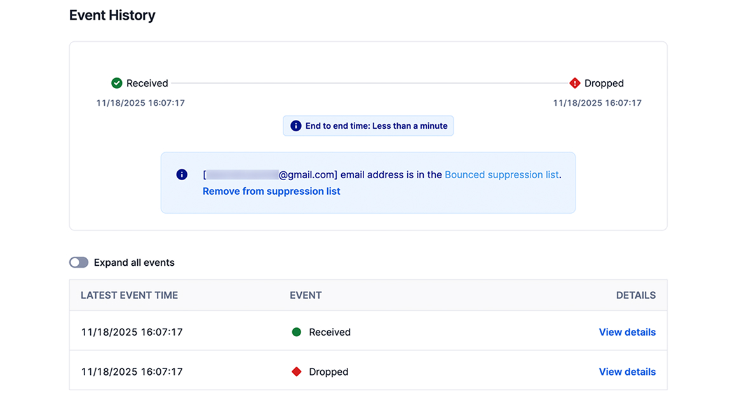Click the End to end time badge text
This screenshot has width=737, height=406.
click(376, 126)
